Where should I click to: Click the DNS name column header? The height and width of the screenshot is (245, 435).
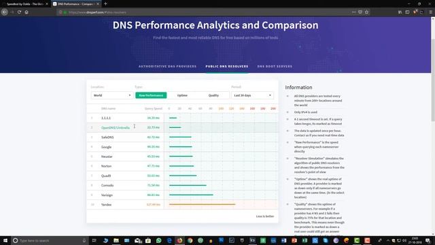pyautogui.click(x=109, y=109)
